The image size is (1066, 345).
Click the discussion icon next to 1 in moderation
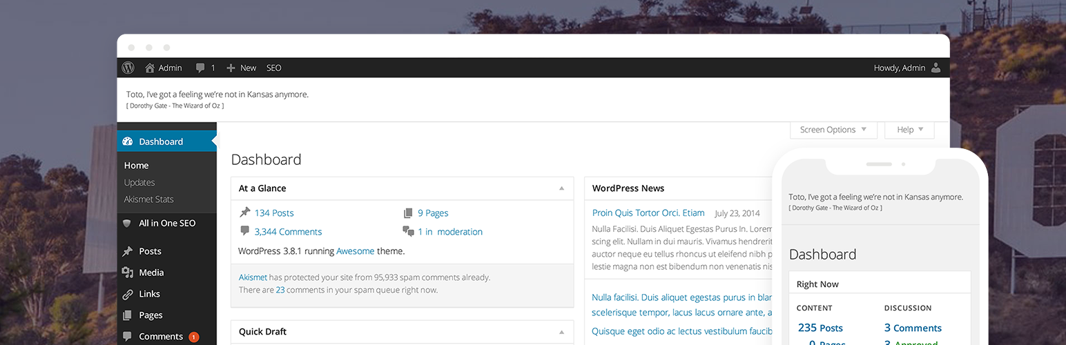click(408, 232)
